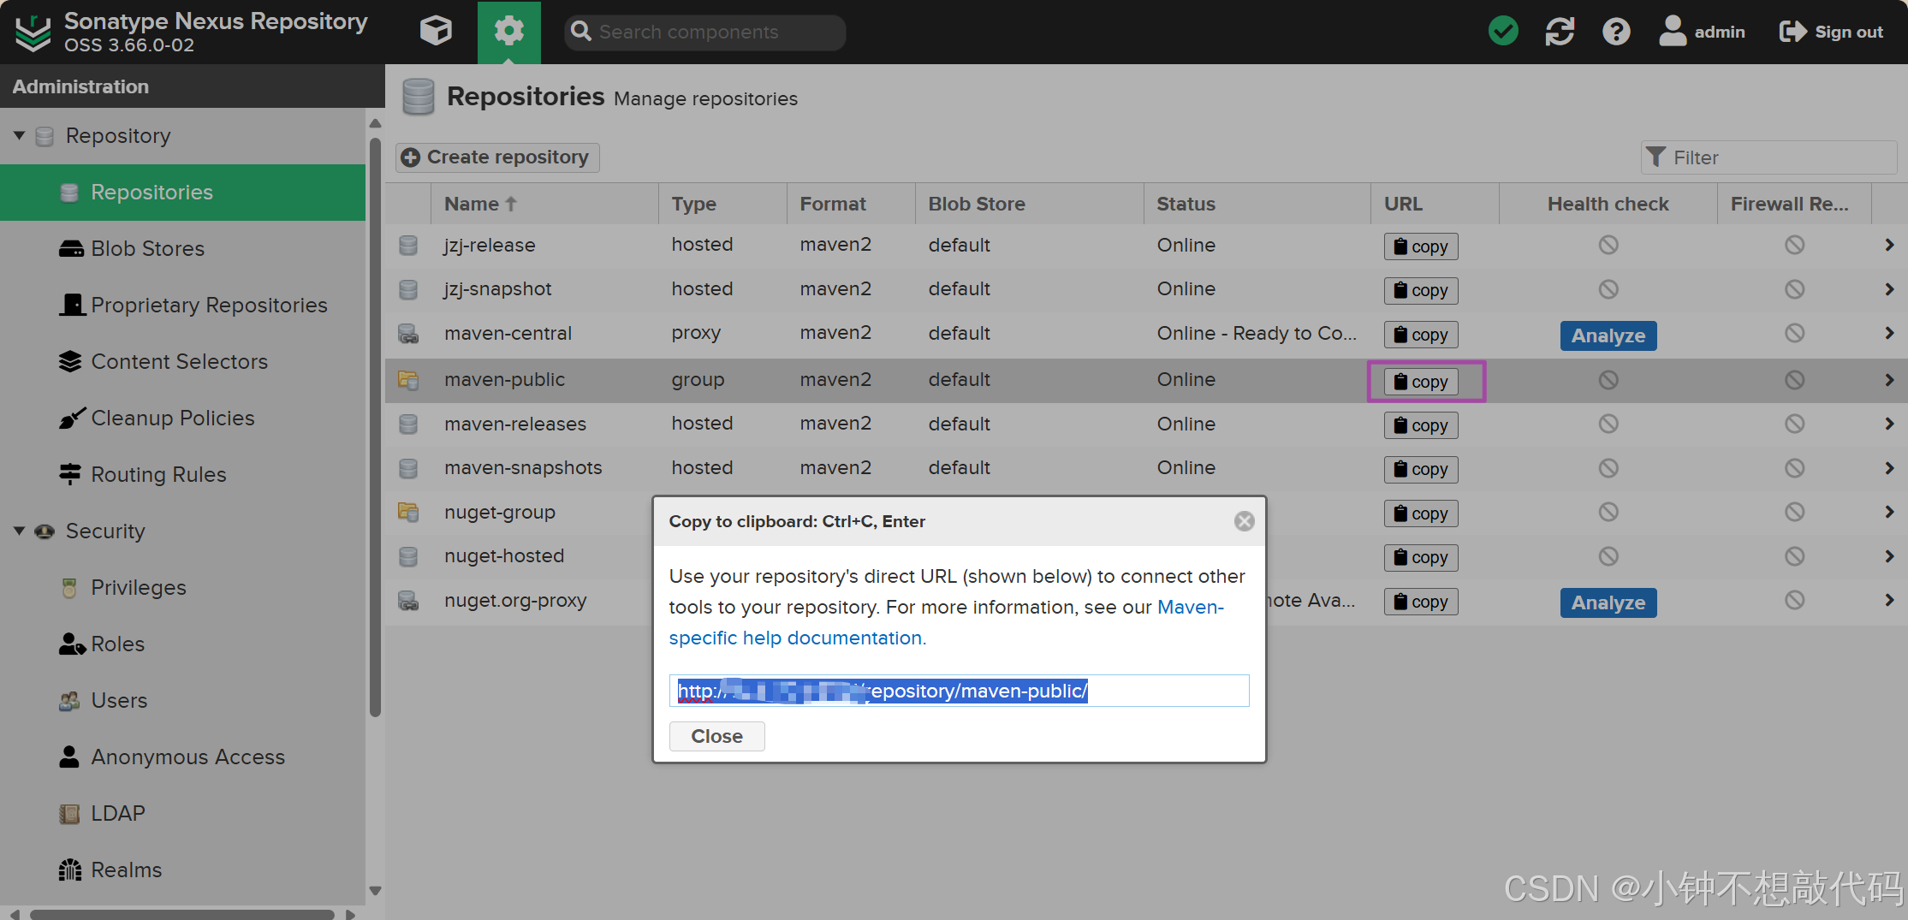
Task: Copy URL of maven-releases repository
Action: tap(1421, 425)
